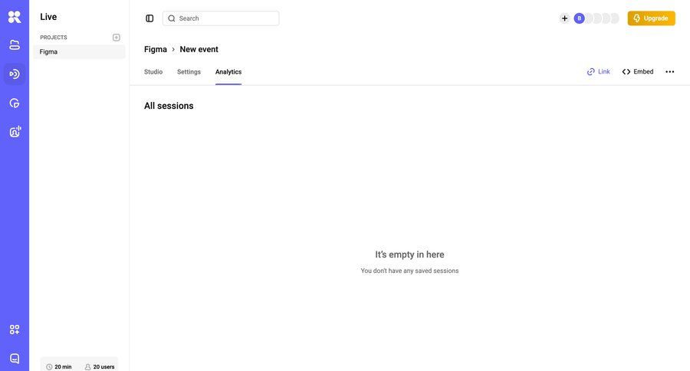Select the Figma project in the sidebar
This screenshot has height=371, width=690.
click(79, 51)
